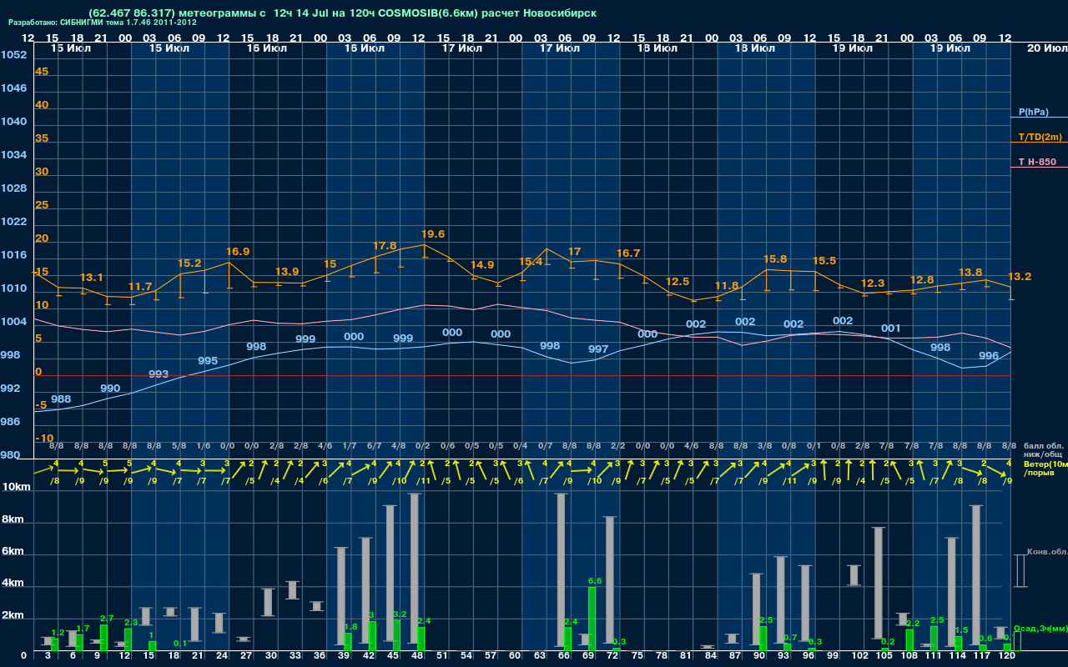Click the 988 pressure value
The height and width of the screenshot is (667, 1068).
pyautogui.click(x=61, y=399)
